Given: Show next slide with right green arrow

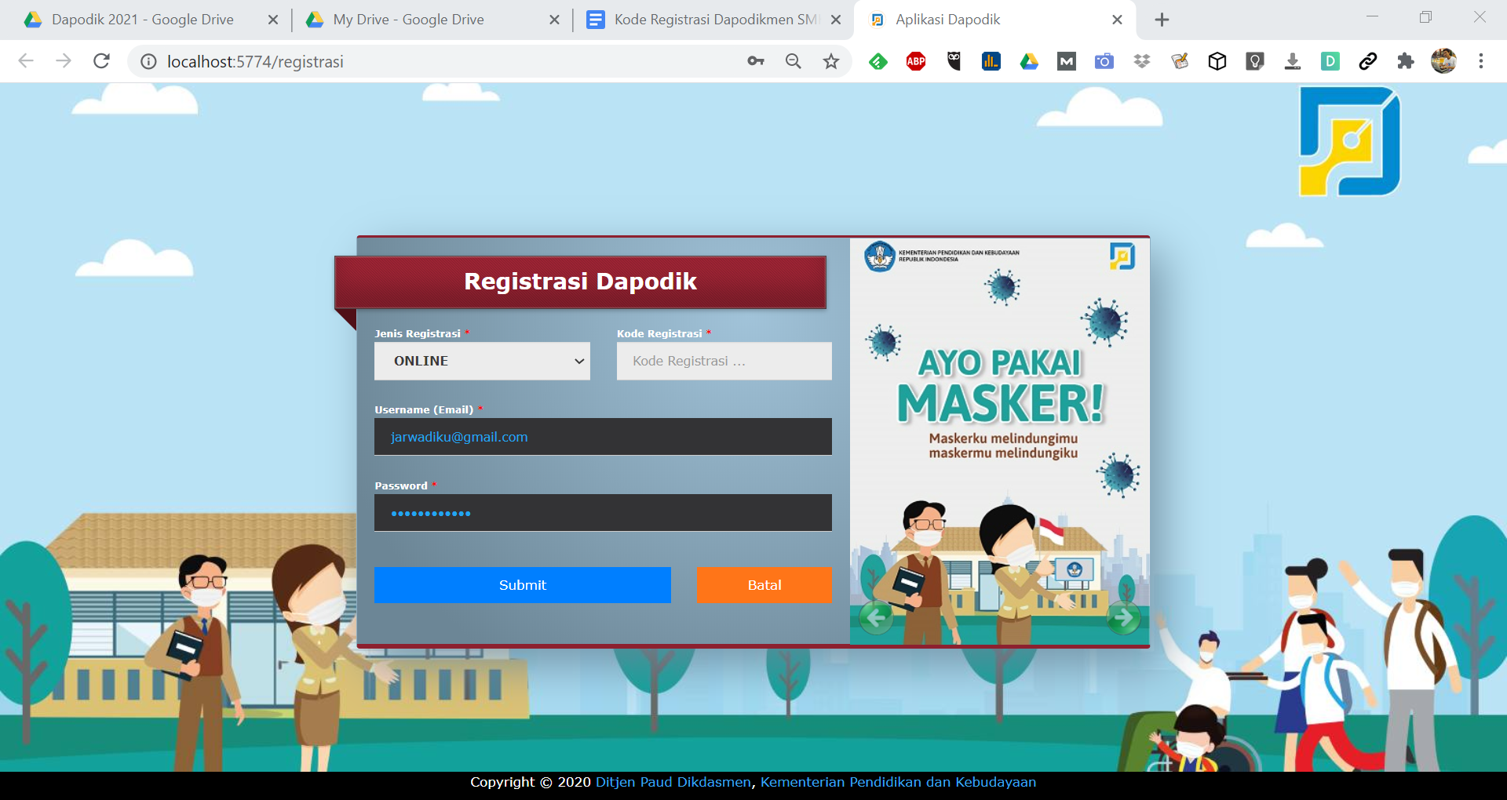Looking at the screenshot, I should point(1124,618).
